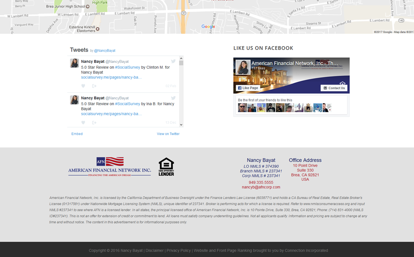Screen dimensions: 414x257
Task: Click the #SocialSurvey hashtag in the first tweet
Action: tap(128, 67)
